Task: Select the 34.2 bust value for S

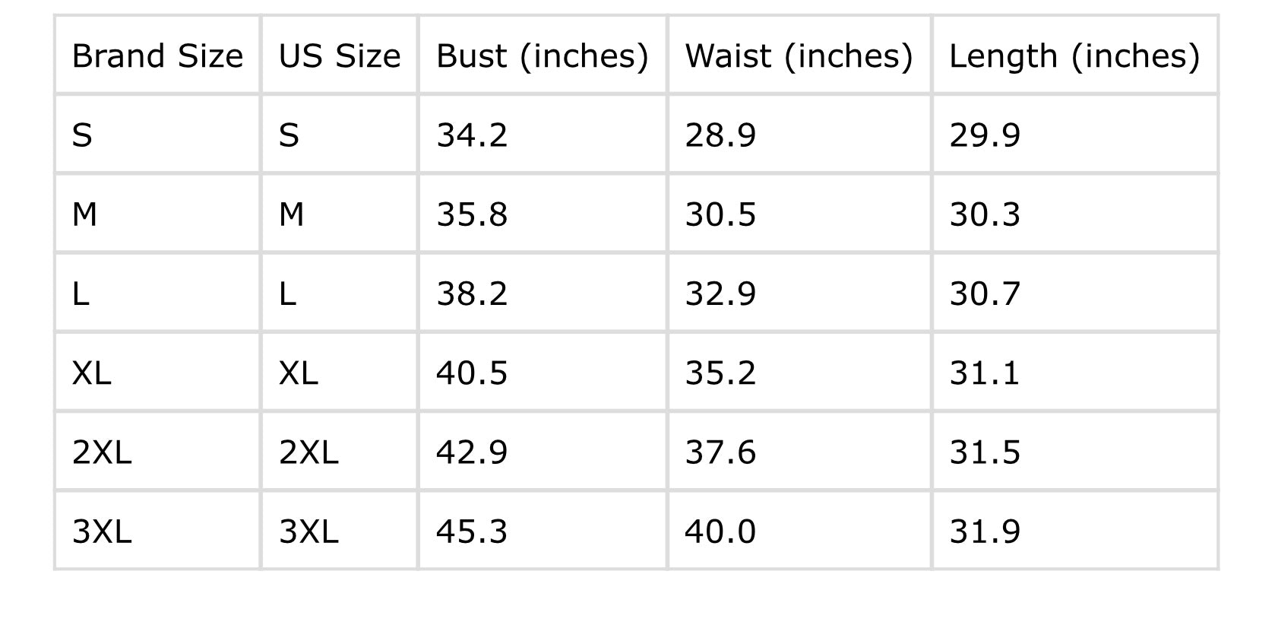Action: [x=543, y=135]
